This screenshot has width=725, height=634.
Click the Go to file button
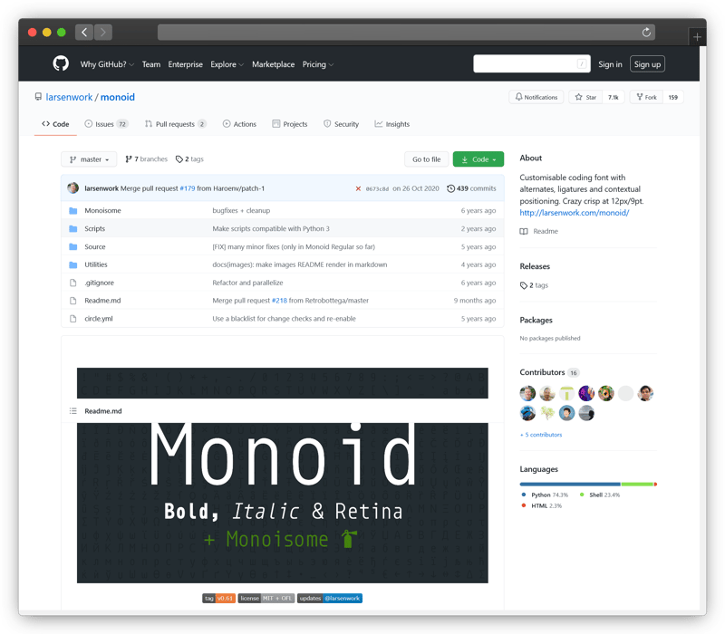click(426, 159)
